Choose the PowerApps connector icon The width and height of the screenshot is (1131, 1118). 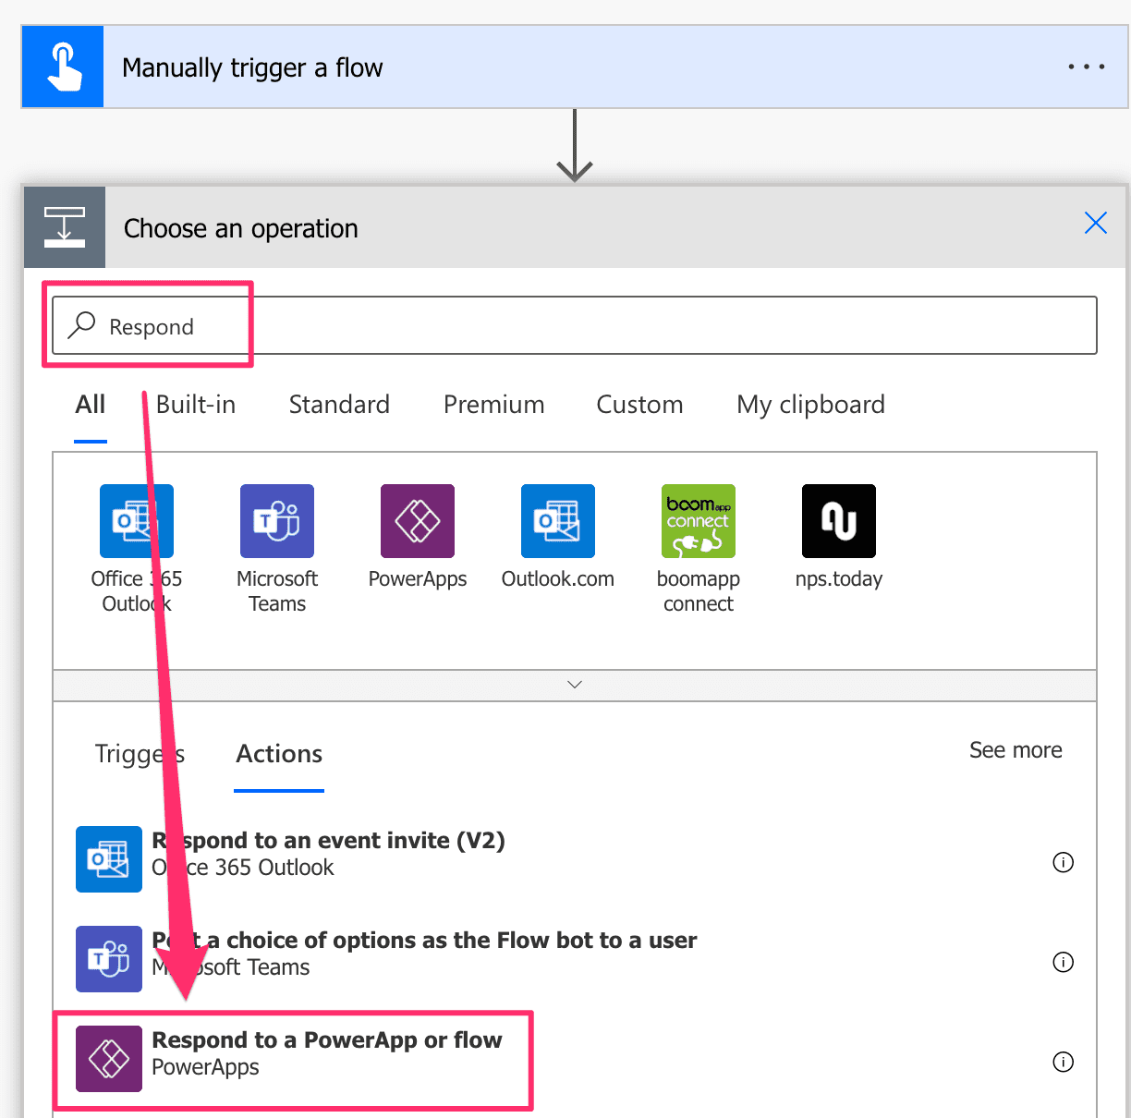point(418,521)
